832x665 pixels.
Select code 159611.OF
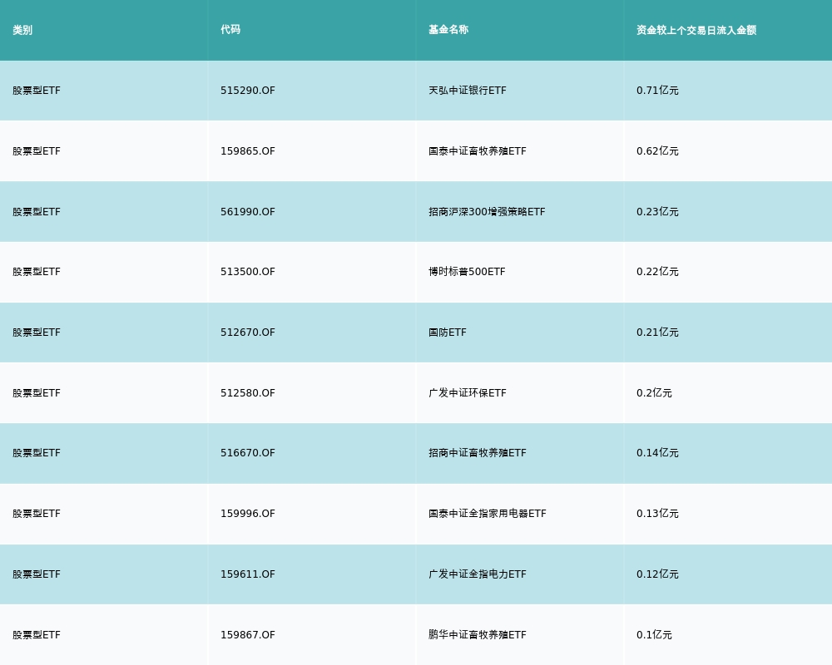click(x=248, y=574)
